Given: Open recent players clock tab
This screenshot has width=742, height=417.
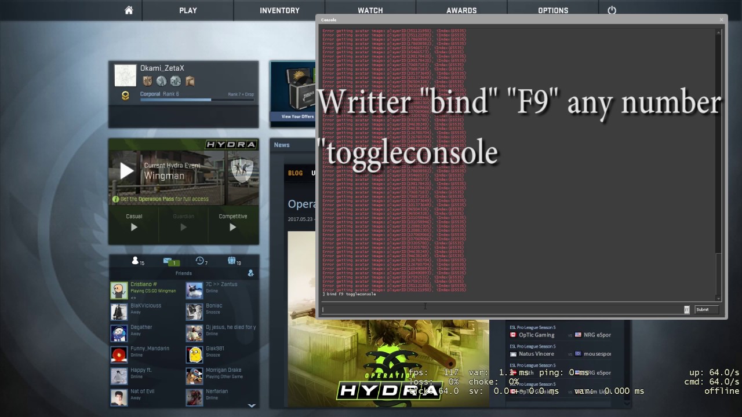Looking at the screenshot, I should click(x=202, y=261).
